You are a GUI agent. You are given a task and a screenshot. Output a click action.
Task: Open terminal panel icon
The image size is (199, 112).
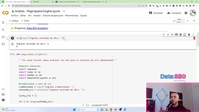click(x=3, y=100)
